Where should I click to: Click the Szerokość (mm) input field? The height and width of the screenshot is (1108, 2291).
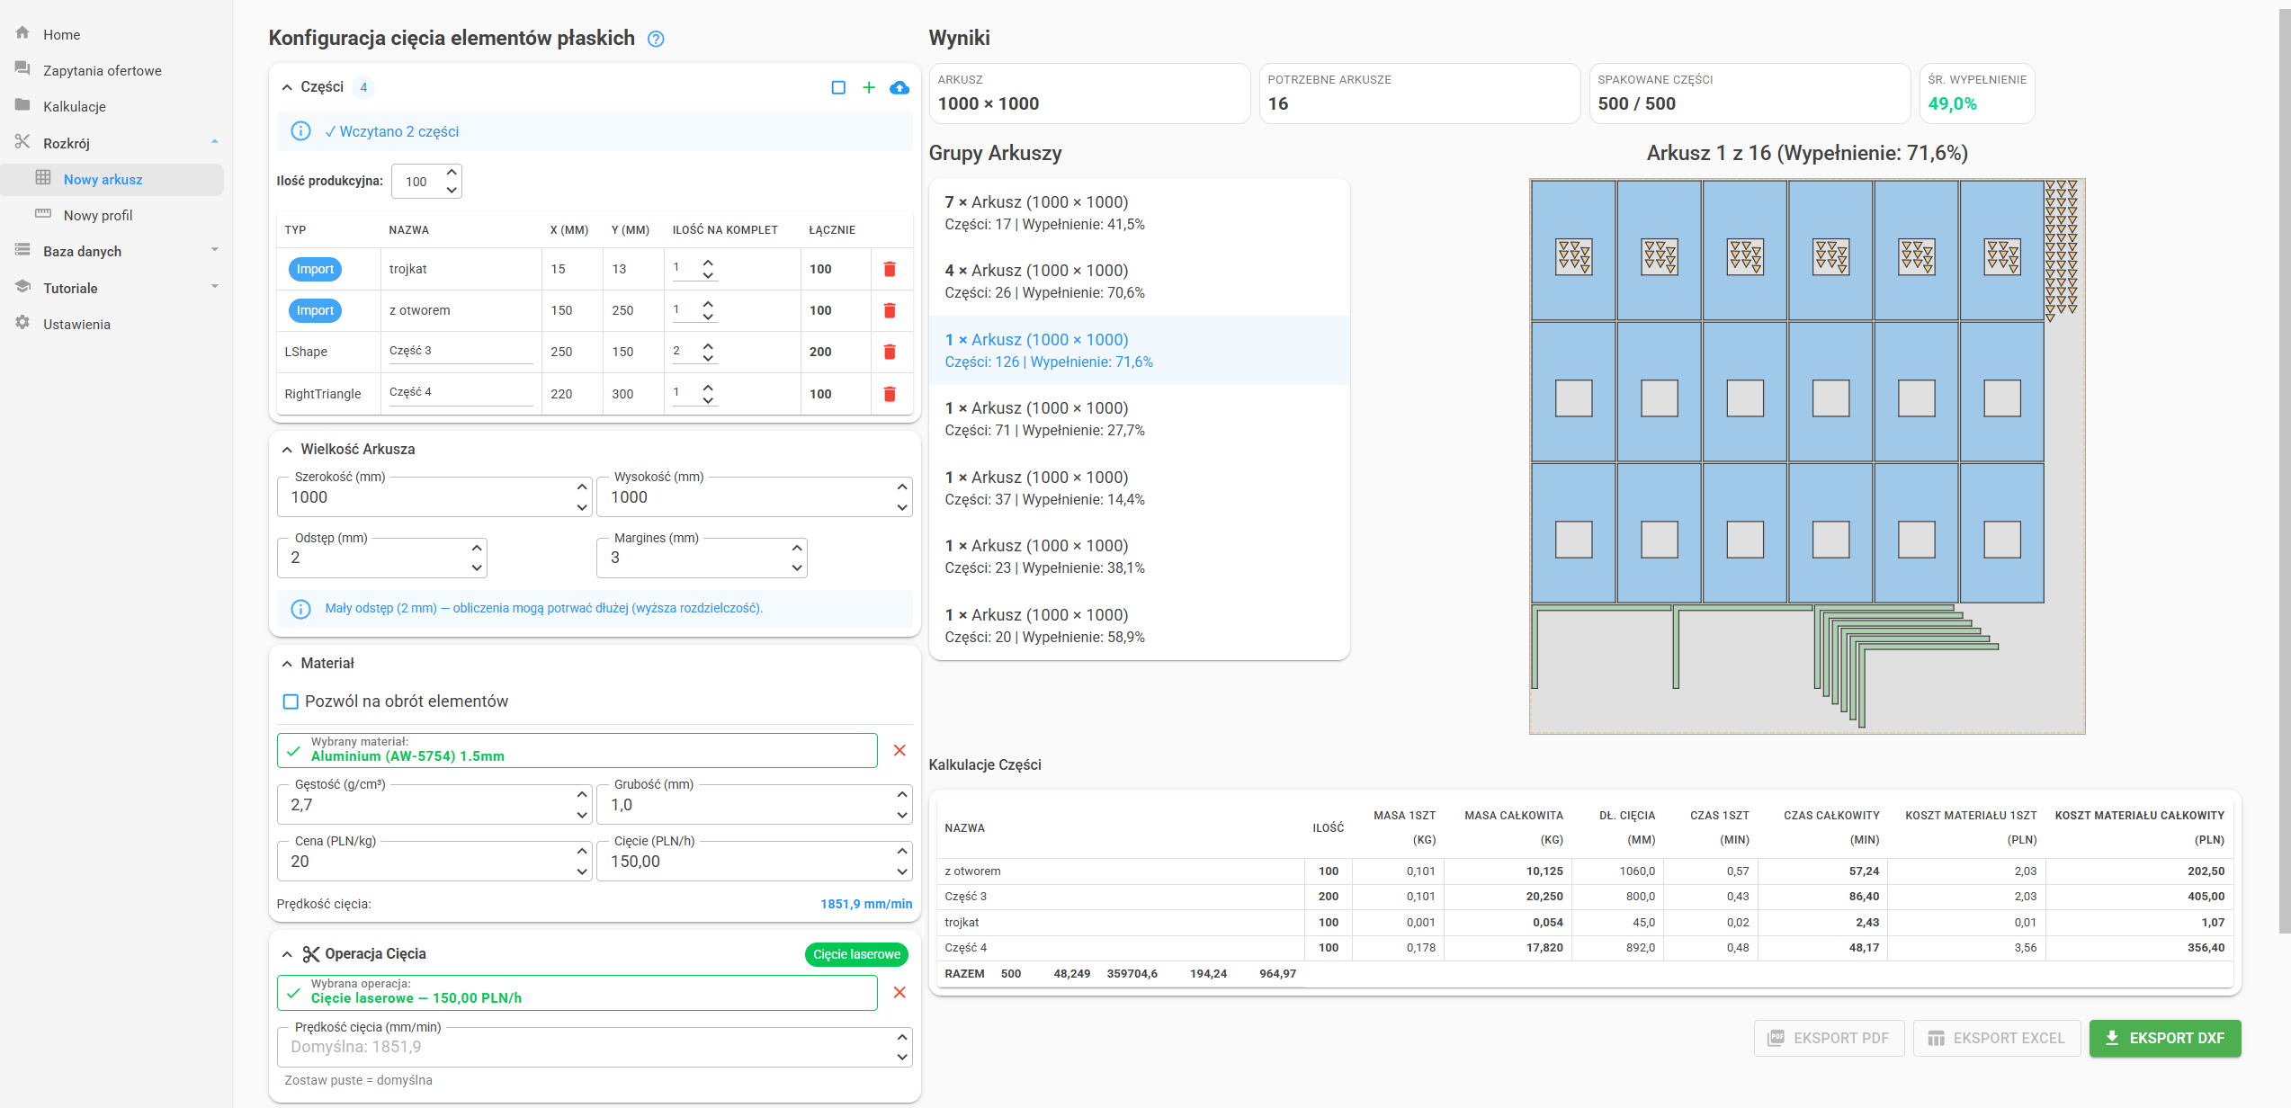pyautogui.click(x=427, y=497)
